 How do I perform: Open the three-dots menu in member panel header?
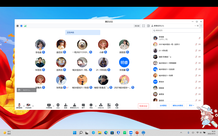pyautogui.click(x=195, y=26)
